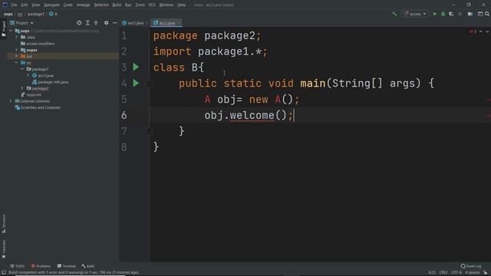Open the Code menu
Screen dimensions: 491x276
tap(68, 5)
